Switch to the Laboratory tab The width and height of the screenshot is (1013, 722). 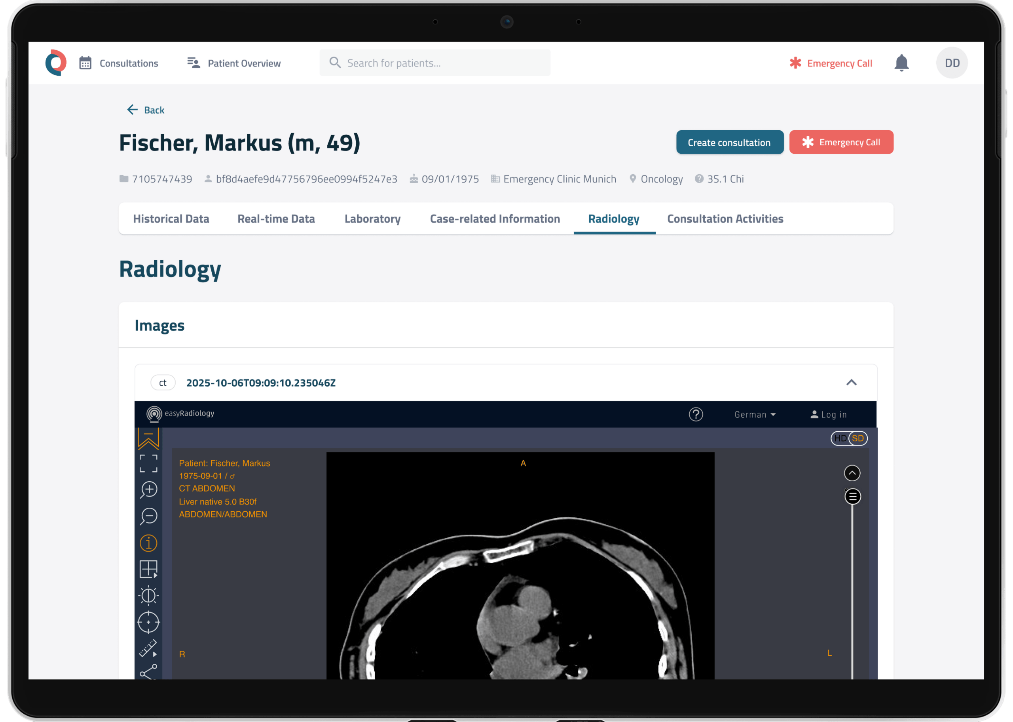[x=373, y=219]
